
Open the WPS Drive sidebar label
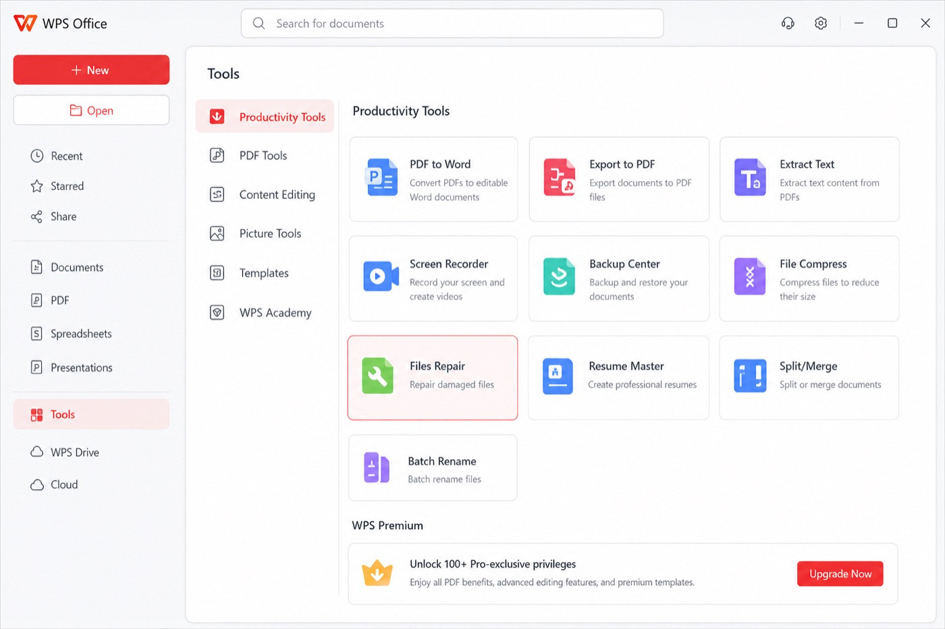pos(75,452)
